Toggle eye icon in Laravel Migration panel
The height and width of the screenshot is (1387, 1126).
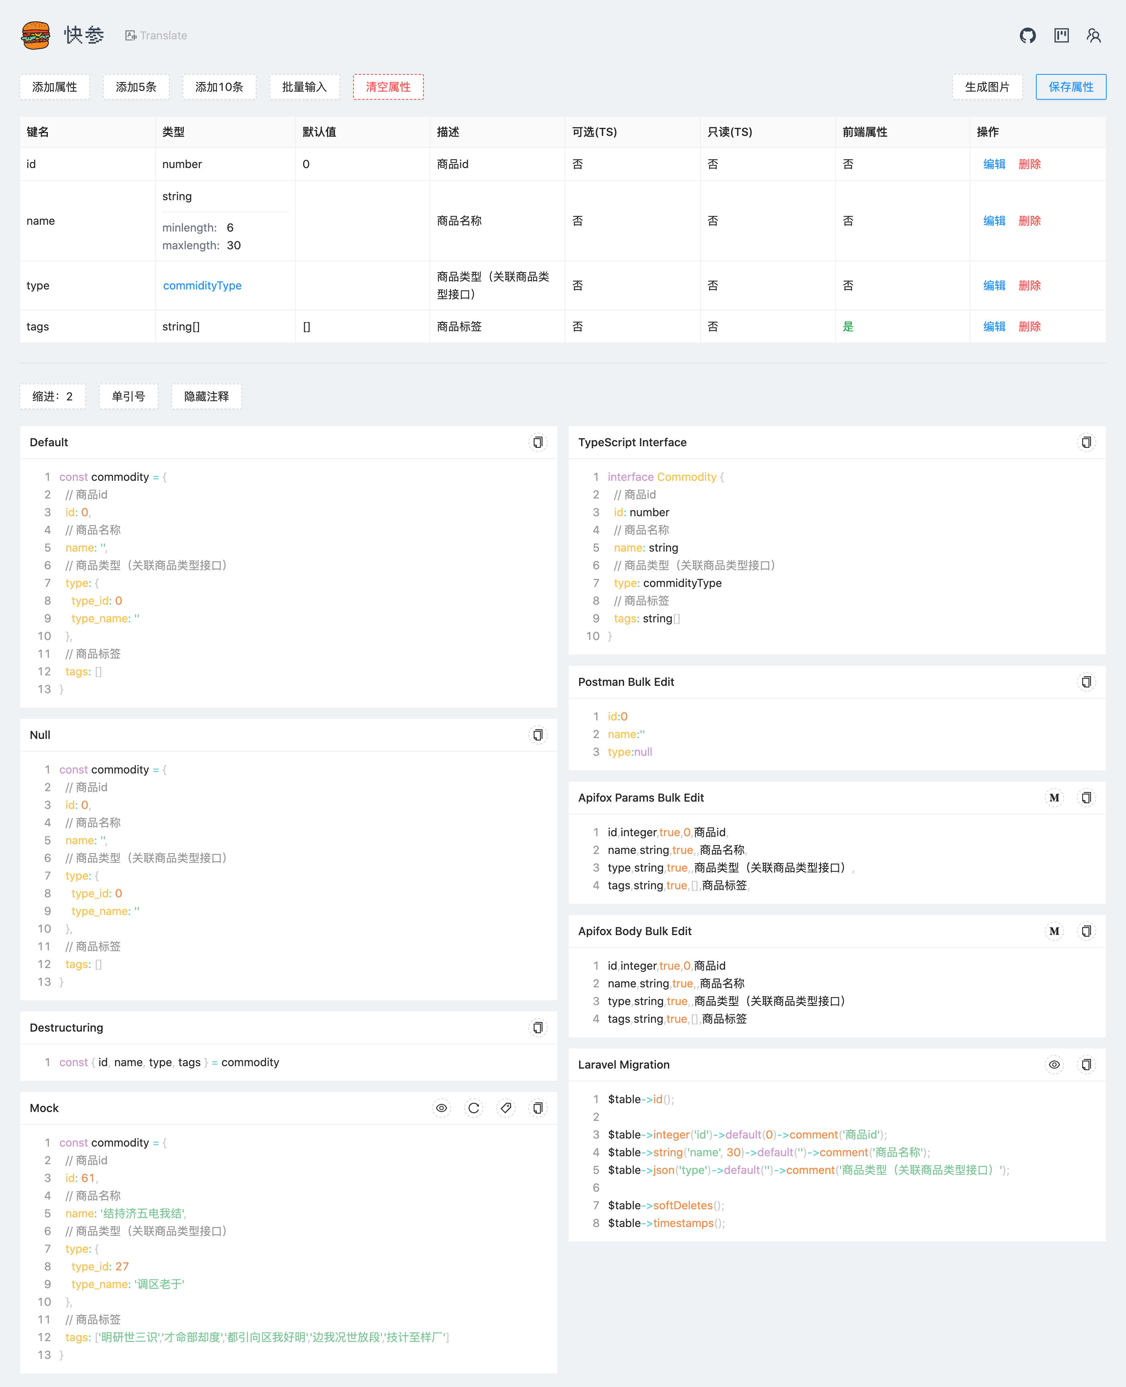[x=1055, y=1065]
